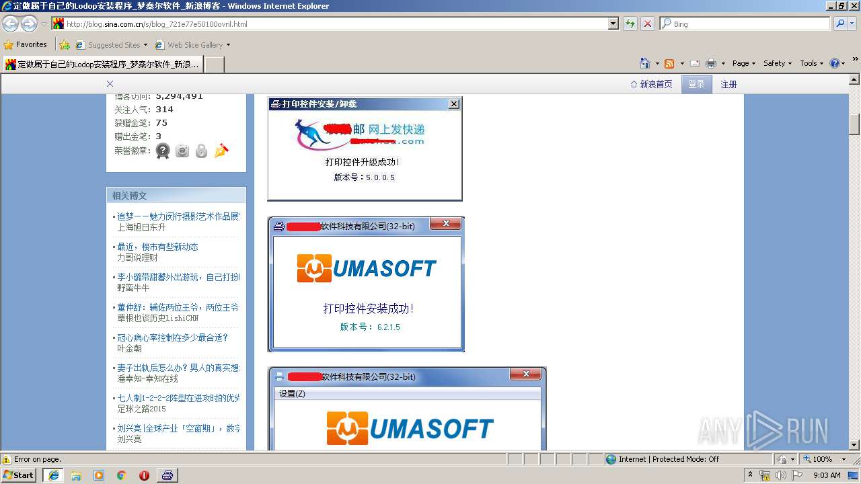Open the printer program taskbar icon

point(167,475)
